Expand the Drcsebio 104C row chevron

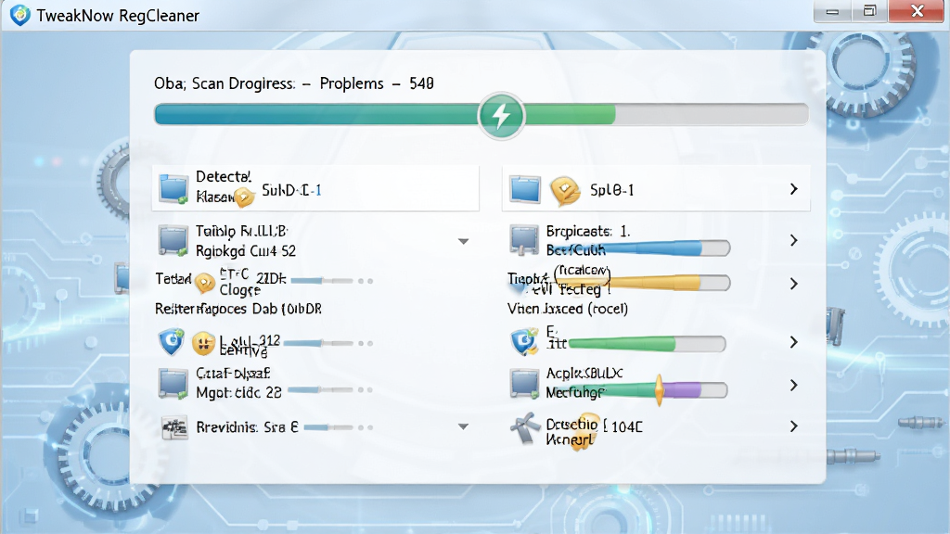[794, 426]
